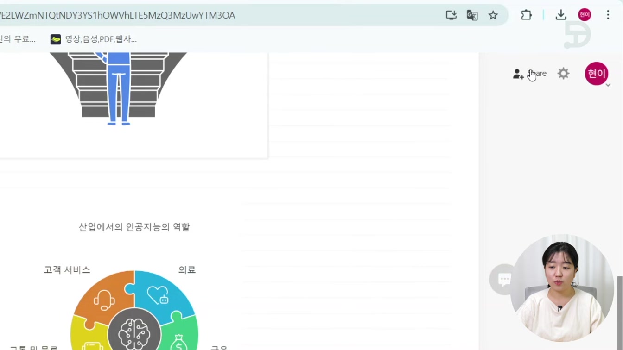The image size is (623, 350).
Task: Click the 고객 서비스 label
Action: 67,269
